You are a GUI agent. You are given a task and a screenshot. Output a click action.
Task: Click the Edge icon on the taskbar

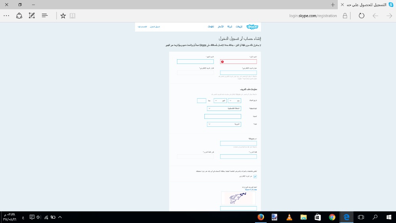346,217
